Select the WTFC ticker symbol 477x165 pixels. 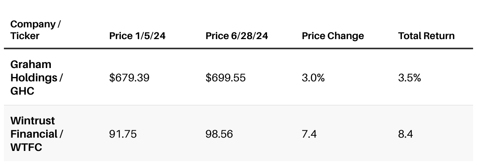point(26,147)
